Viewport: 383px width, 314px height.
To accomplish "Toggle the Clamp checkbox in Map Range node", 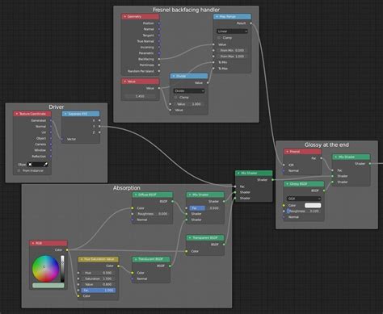I will click(219, 38).
